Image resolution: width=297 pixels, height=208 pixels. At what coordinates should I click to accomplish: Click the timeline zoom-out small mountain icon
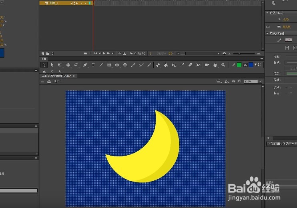(x=229, y=54)
